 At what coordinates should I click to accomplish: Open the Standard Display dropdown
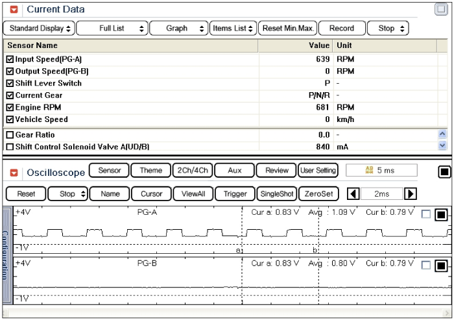pyautogui.click(x=39, y=29)
